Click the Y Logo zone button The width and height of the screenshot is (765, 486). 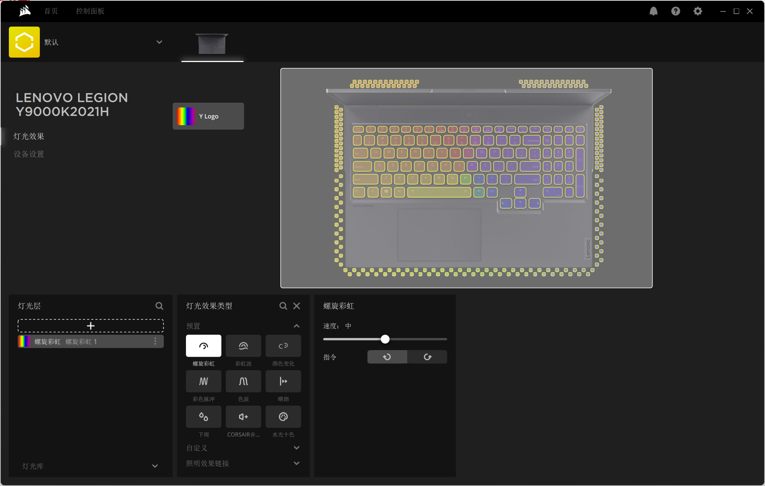tap(208, 116)
